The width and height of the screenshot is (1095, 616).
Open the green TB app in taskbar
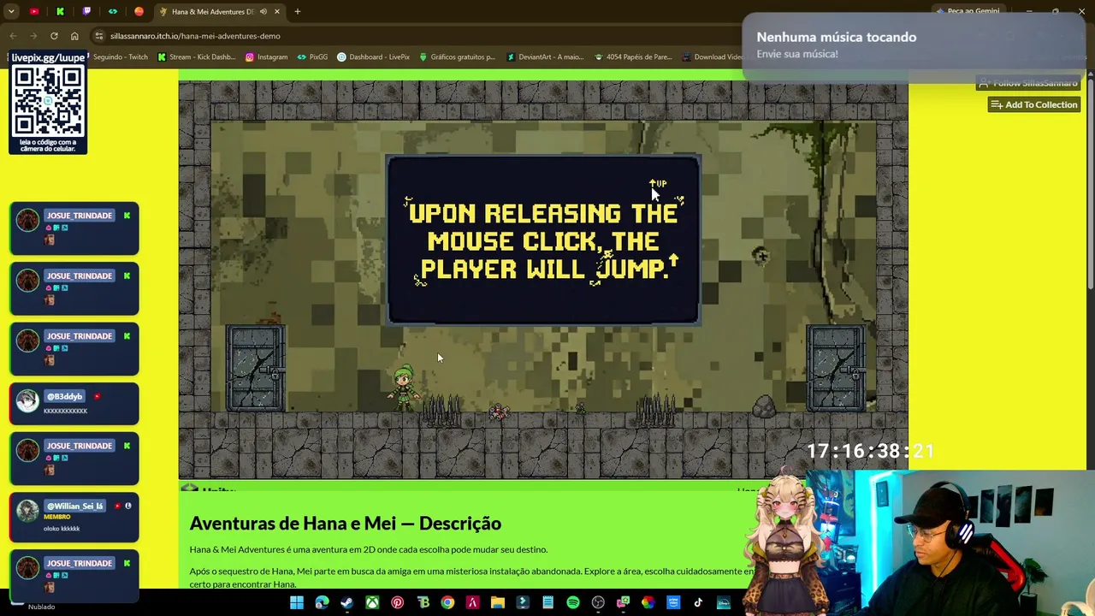[423, 603]
